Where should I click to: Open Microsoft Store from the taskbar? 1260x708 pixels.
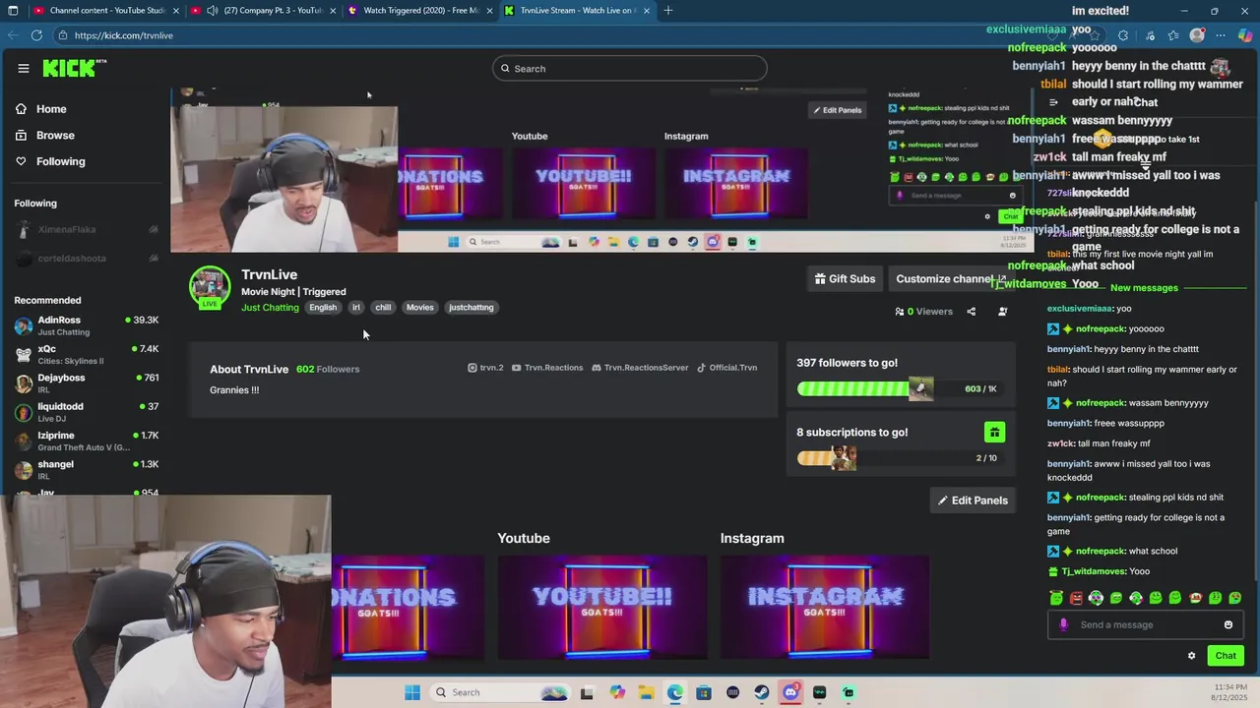[x=704, y=692]
